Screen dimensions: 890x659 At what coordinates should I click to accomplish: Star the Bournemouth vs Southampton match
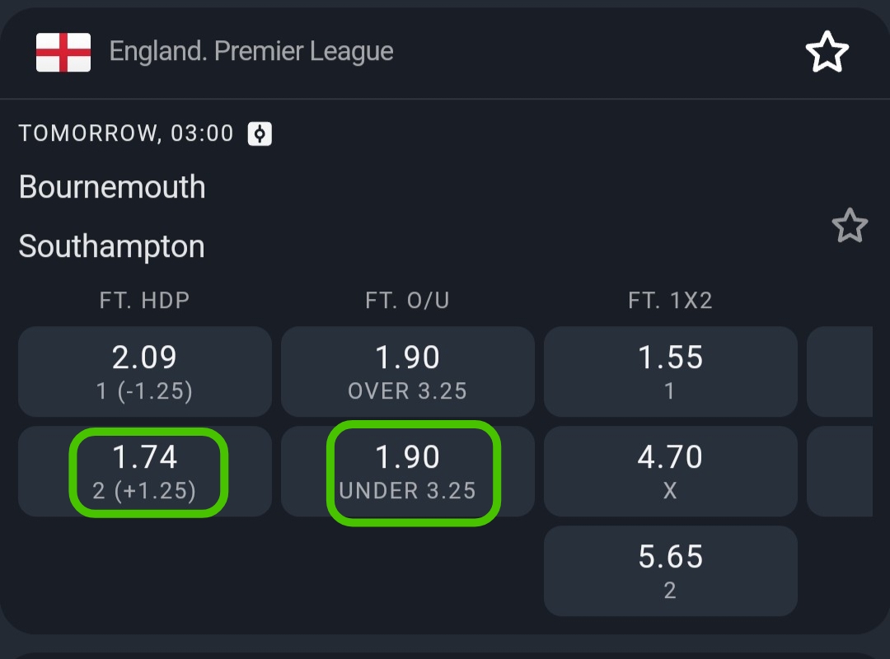coord(849,226)
